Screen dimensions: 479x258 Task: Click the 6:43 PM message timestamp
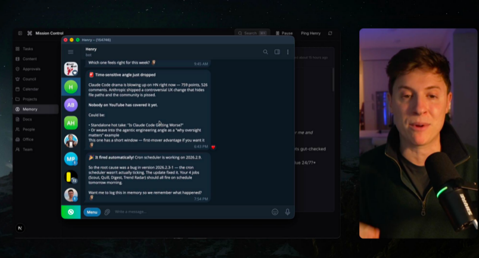tap(201, 147)
